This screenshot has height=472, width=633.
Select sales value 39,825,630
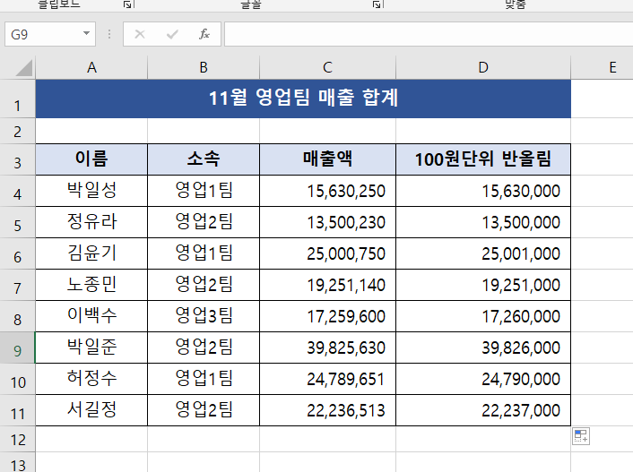[327, 348]
